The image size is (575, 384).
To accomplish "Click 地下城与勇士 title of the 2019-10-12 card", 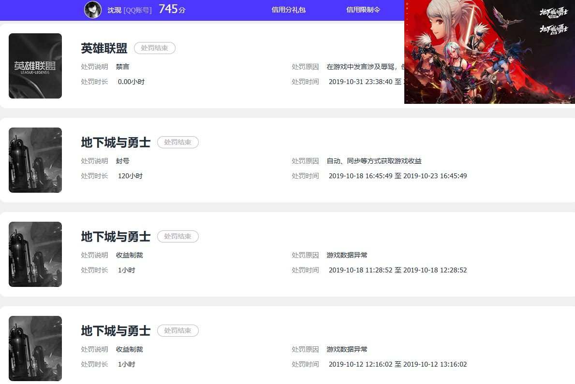I will [116, 330].
